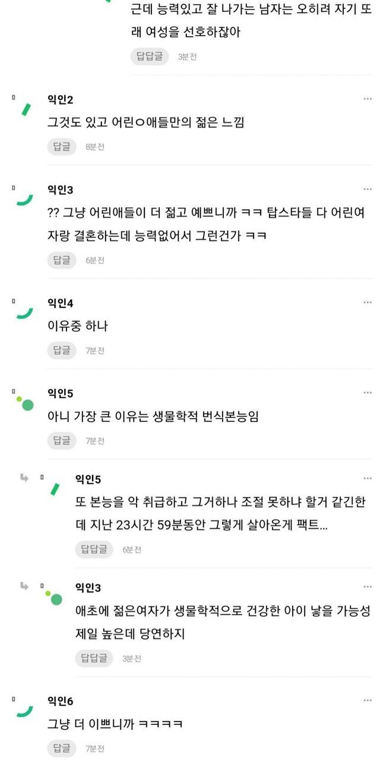Click avatar on 익인3's nested 당연하지 reply
This screenshot has height=760, width=380.
click(54, 597)
